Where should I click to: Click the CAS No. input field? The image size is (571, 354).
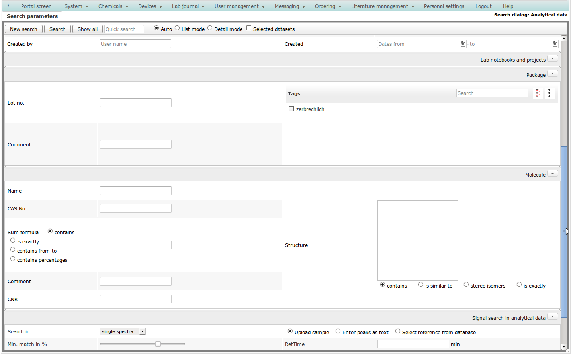click(x=136, y=209)
